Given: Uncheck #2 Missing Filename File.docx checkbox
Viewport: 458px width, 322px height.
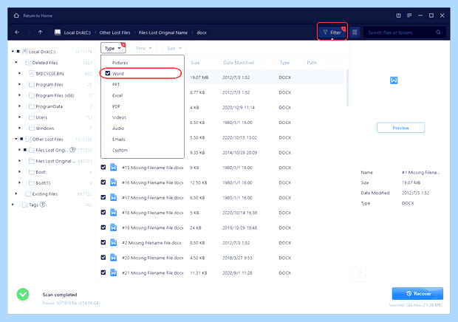Looking at the screenshot, I should pos(103,242).
